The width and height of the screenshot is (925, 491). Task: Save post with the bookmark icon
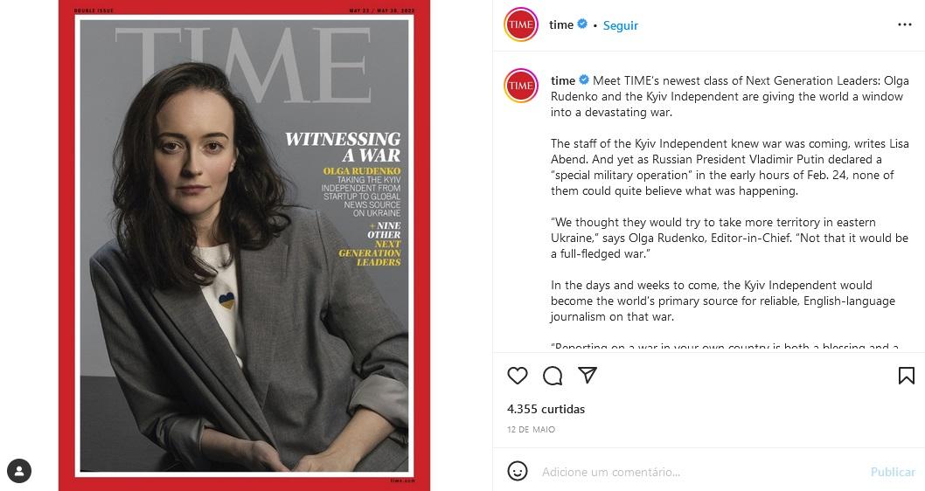[906, 376]
